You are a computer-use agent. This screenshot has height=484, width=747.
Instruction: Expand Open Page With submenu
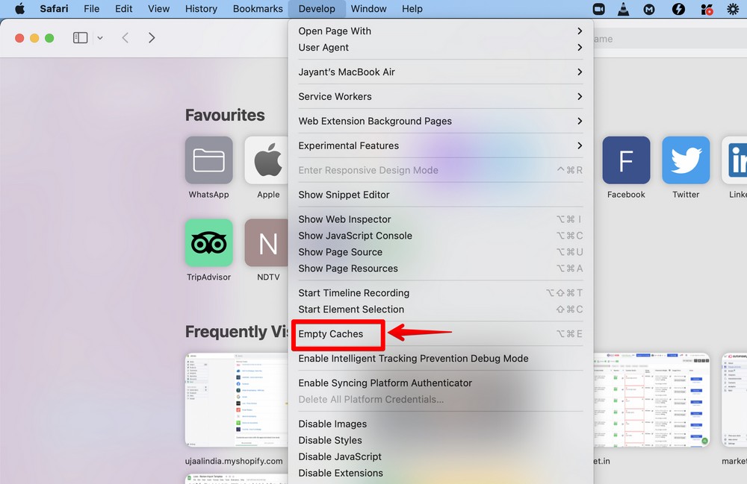[440, 31]
